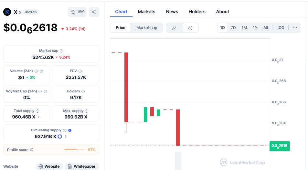
Task: Click the verified badge beside Circulating supply
Action: (x=70, y=130)
